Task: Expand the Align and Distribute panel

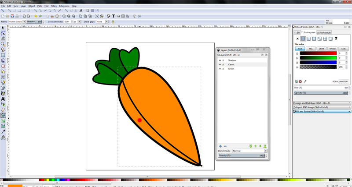Action: pyautogui.click(x=322, y=103)
